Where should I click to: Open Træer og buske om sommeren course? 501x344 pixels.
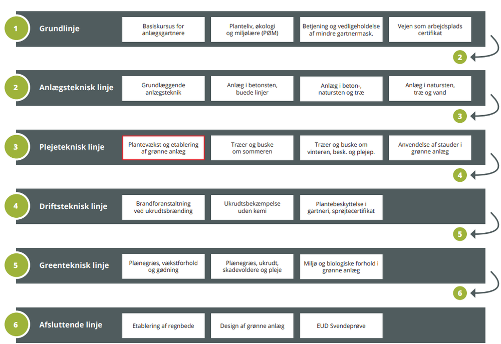pyautogui.click(x=252, y=148)
